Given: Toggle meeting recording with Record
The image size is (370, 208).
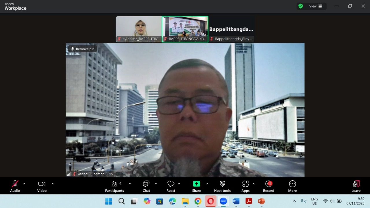Looking at the screenshot, I should [x=269, y=186].
